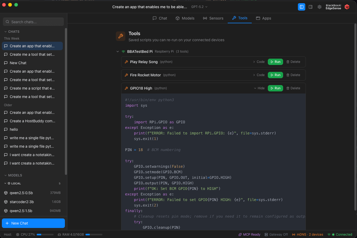Collapse the BBATestBed Pi device group
Viewport: 357px width, 238px height.
[x=118, y=52]
